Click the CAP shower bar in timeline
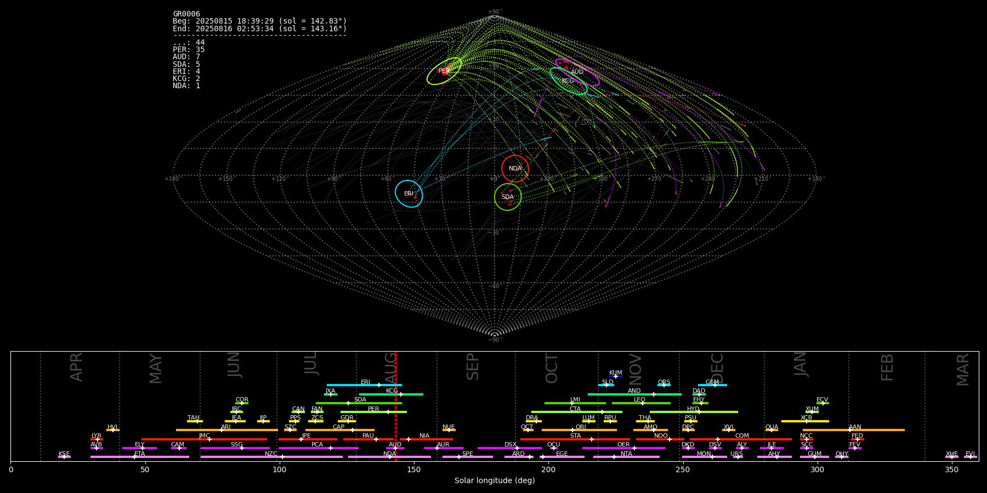 click(340, 430)
